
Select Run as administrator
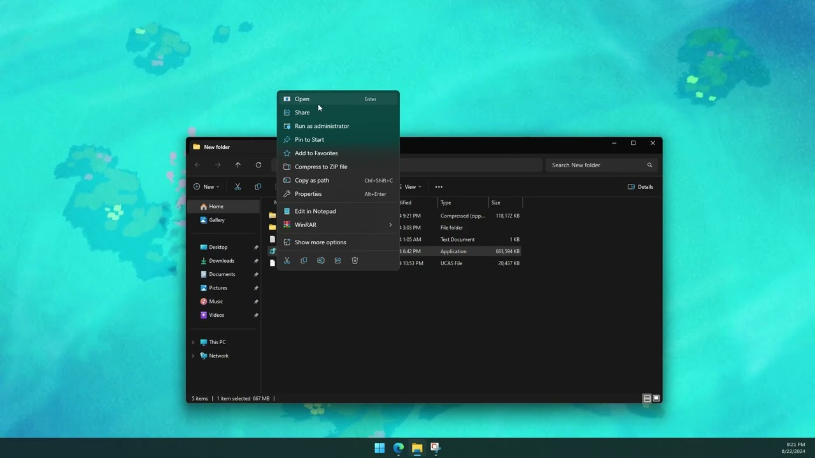pos(338,126)
